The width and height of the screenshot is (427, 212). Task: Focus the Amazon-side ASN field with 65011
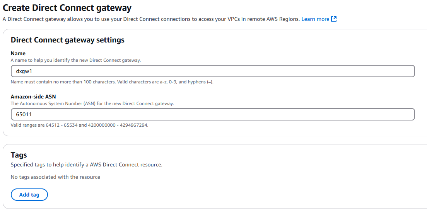(213, 114)
